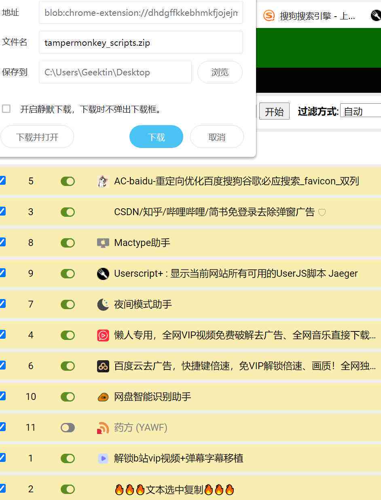Open the 百度云去广告 script name
381x500 pixels.
[245, 366]
